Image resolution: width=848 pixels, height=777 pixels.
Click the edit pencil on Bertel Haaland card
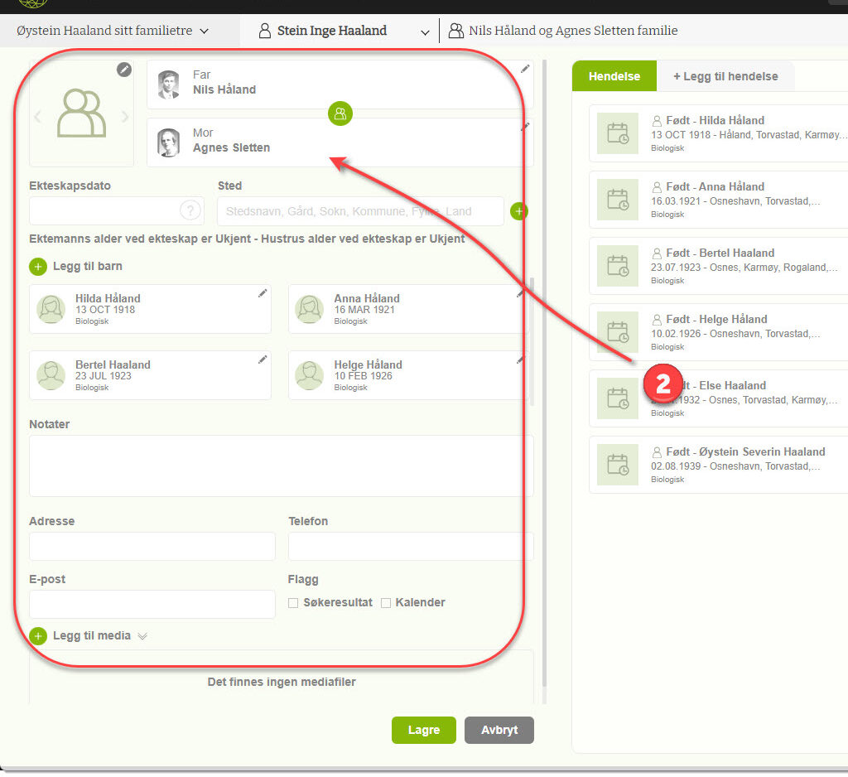pyautogui.click(x=263, y=360)
